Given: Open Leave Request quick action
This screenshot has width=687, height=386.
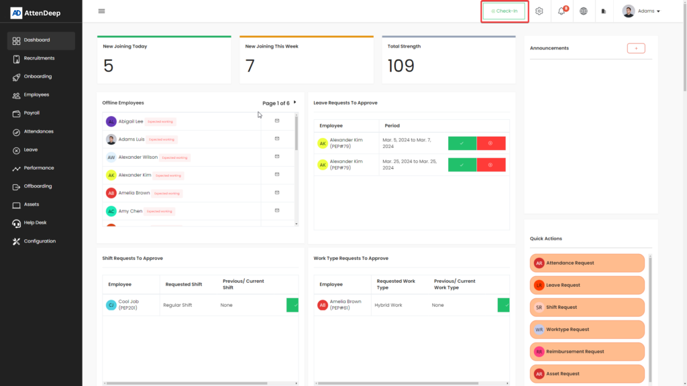Looking at the screenshot, I should (587, 285).
